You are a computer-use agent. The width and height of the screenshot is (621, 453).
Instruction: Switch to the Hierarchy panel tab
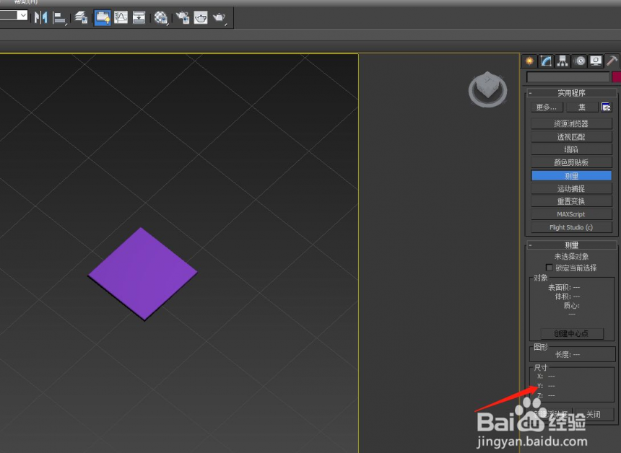[x=563, y=61]
